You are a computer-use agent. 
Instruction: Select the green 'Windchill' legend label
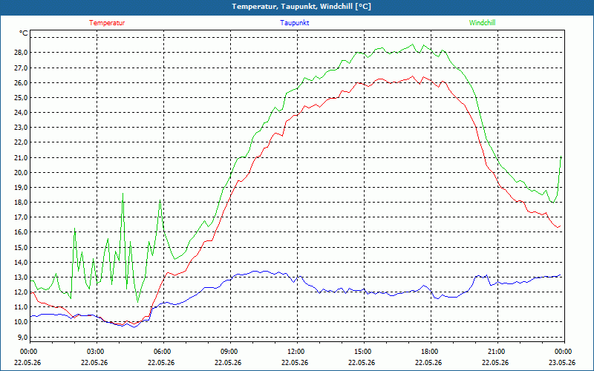[x=482, y=23]
